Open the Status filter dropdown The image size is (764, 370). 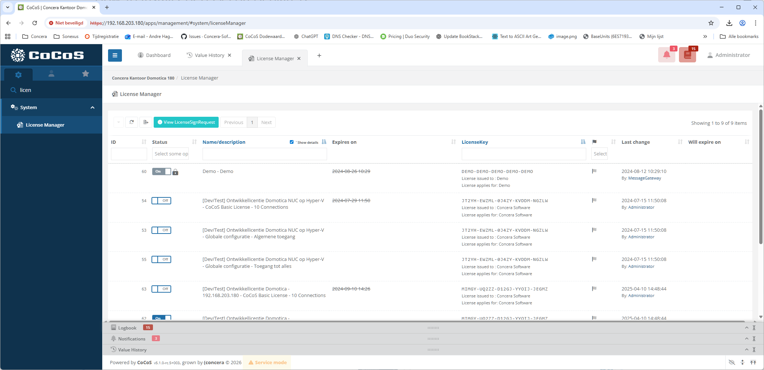pos(170,154)
